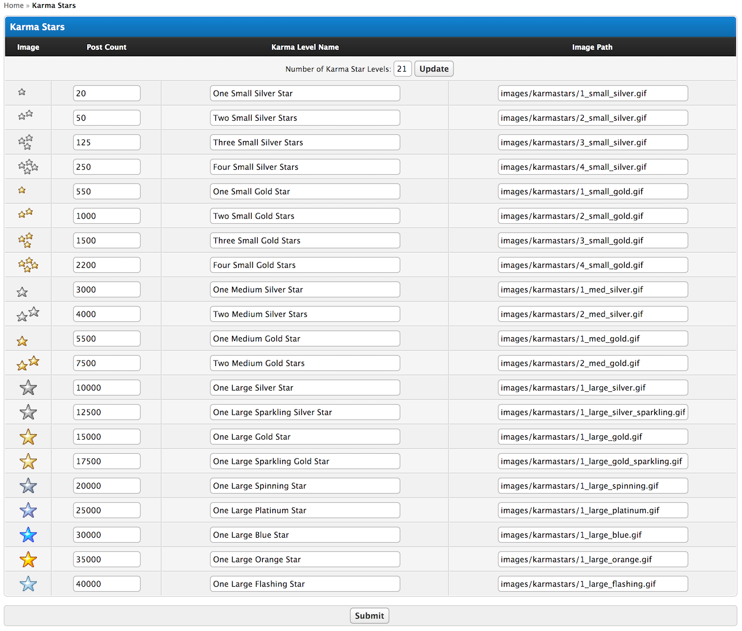Click the One Large Orange Star icon
The image size is (742, 631).
[28, 559]
